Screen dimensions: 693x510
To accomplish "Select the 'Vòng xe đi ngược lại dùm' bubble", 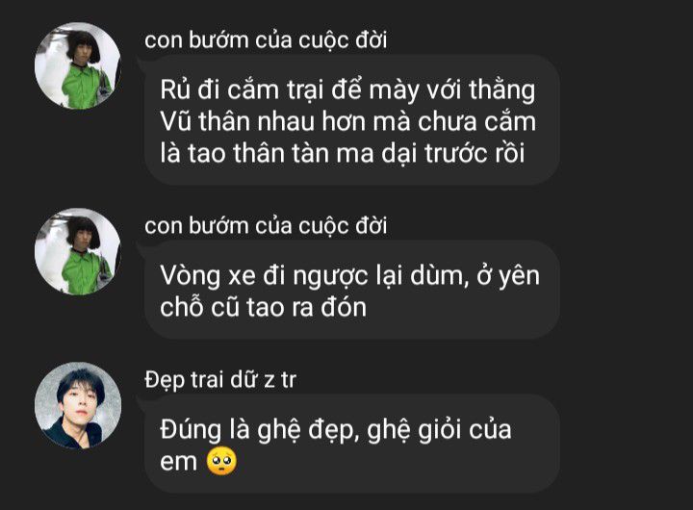I will [x=352, y=290].
